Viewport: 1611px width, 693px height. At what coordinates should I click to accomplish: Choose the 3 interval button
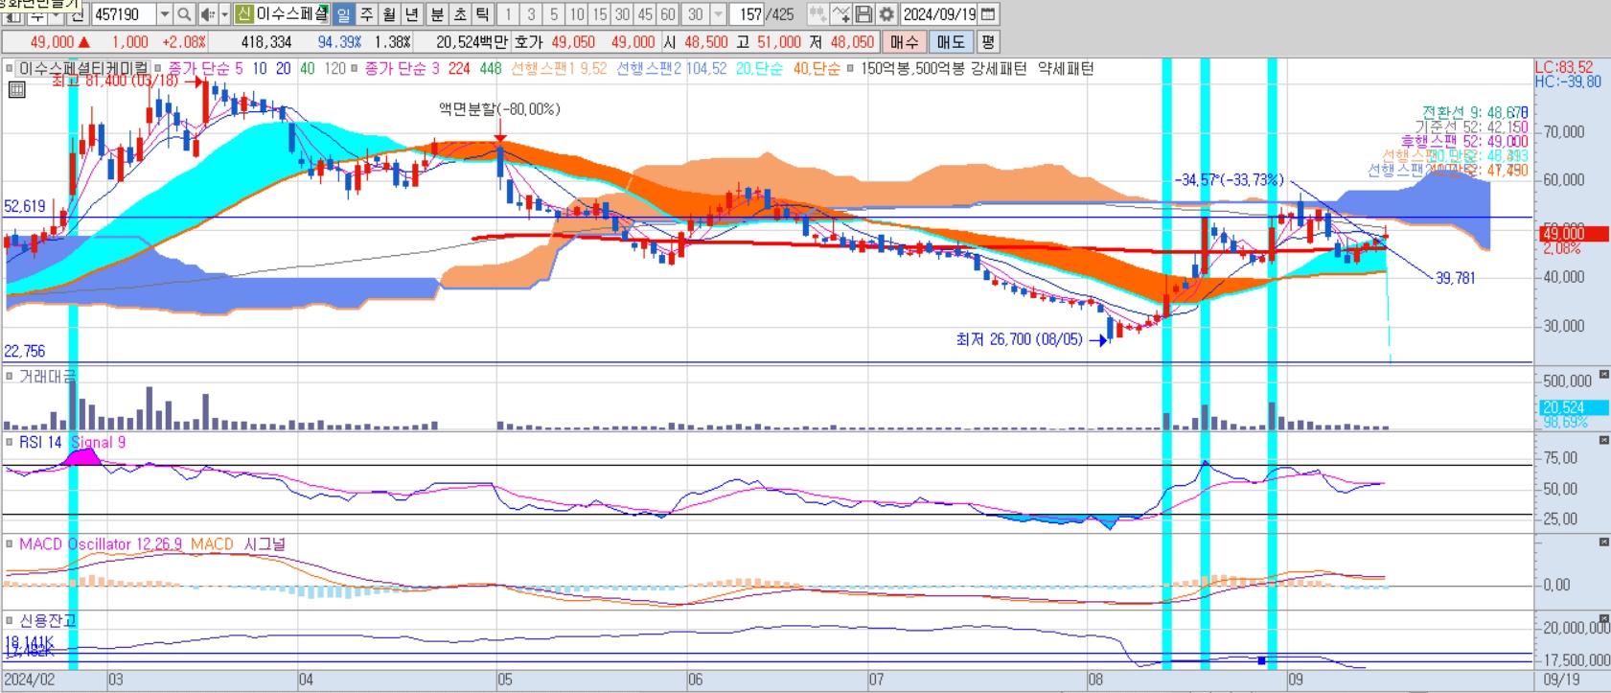coord(531,14)
